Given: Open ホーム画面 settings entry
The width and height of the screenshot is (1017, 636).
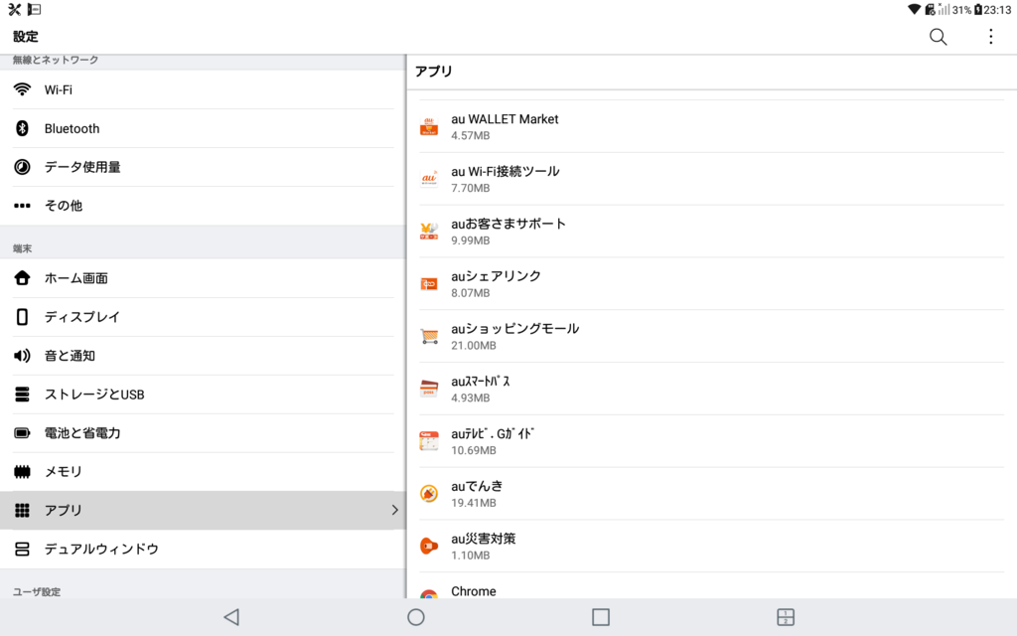Looking at the screenshot, I should pyautogui.click(x=203, y=278).
